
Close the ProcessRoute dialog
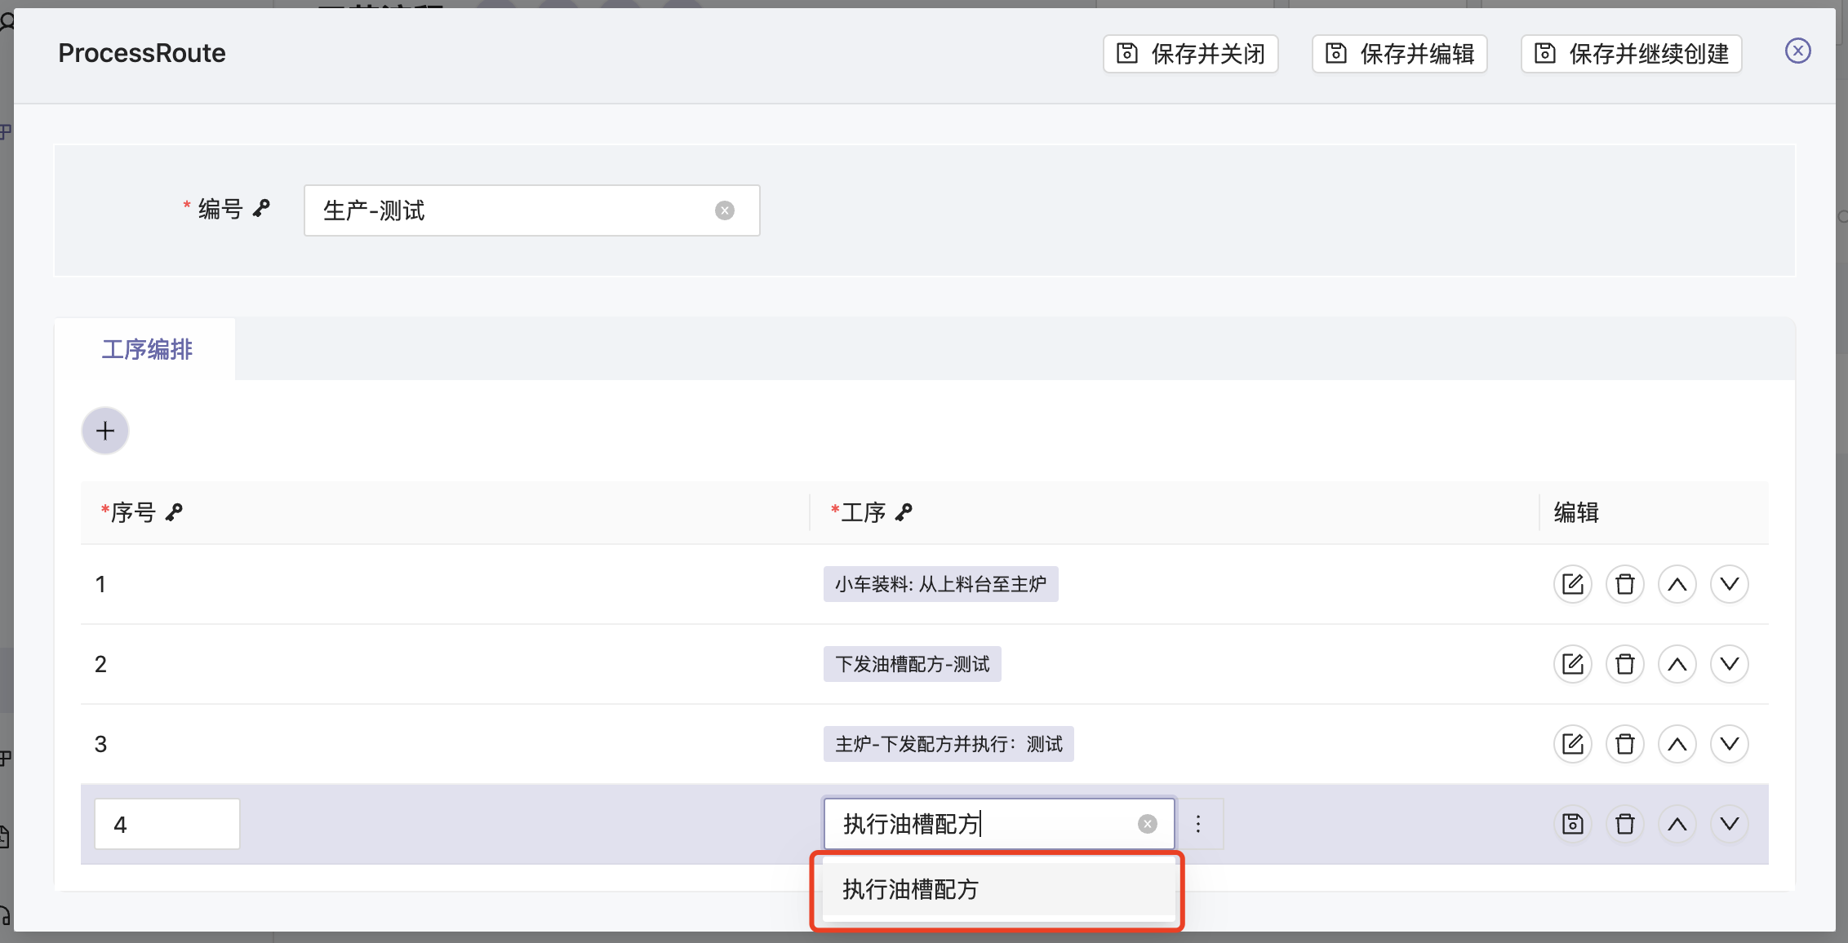(x=1797, y=51)
